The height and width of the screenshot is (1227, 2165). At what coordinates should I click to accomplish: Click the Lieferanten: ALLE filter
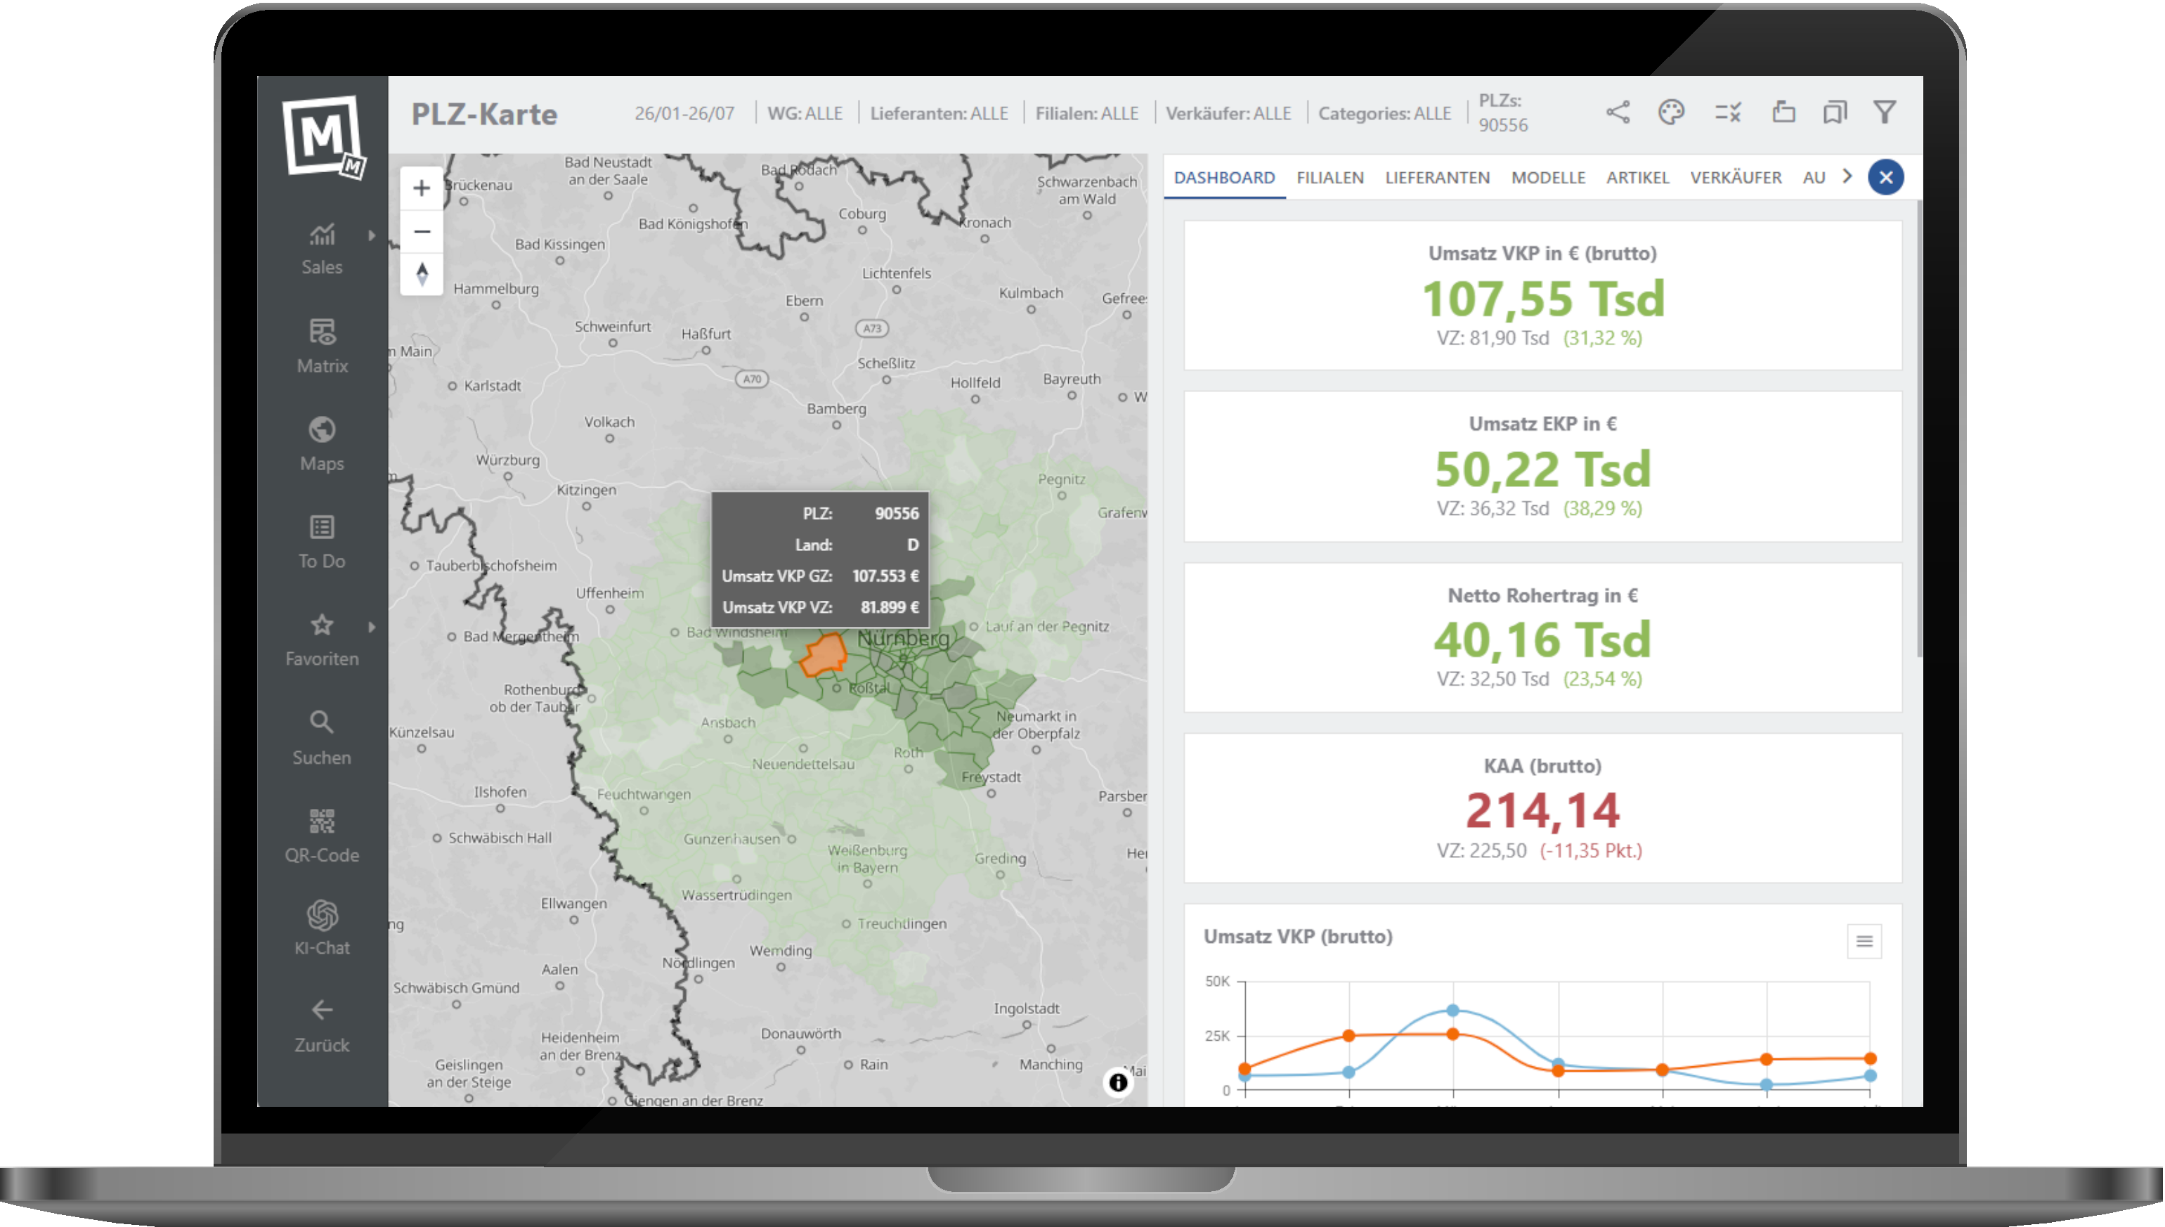click(x=938, y=113)
